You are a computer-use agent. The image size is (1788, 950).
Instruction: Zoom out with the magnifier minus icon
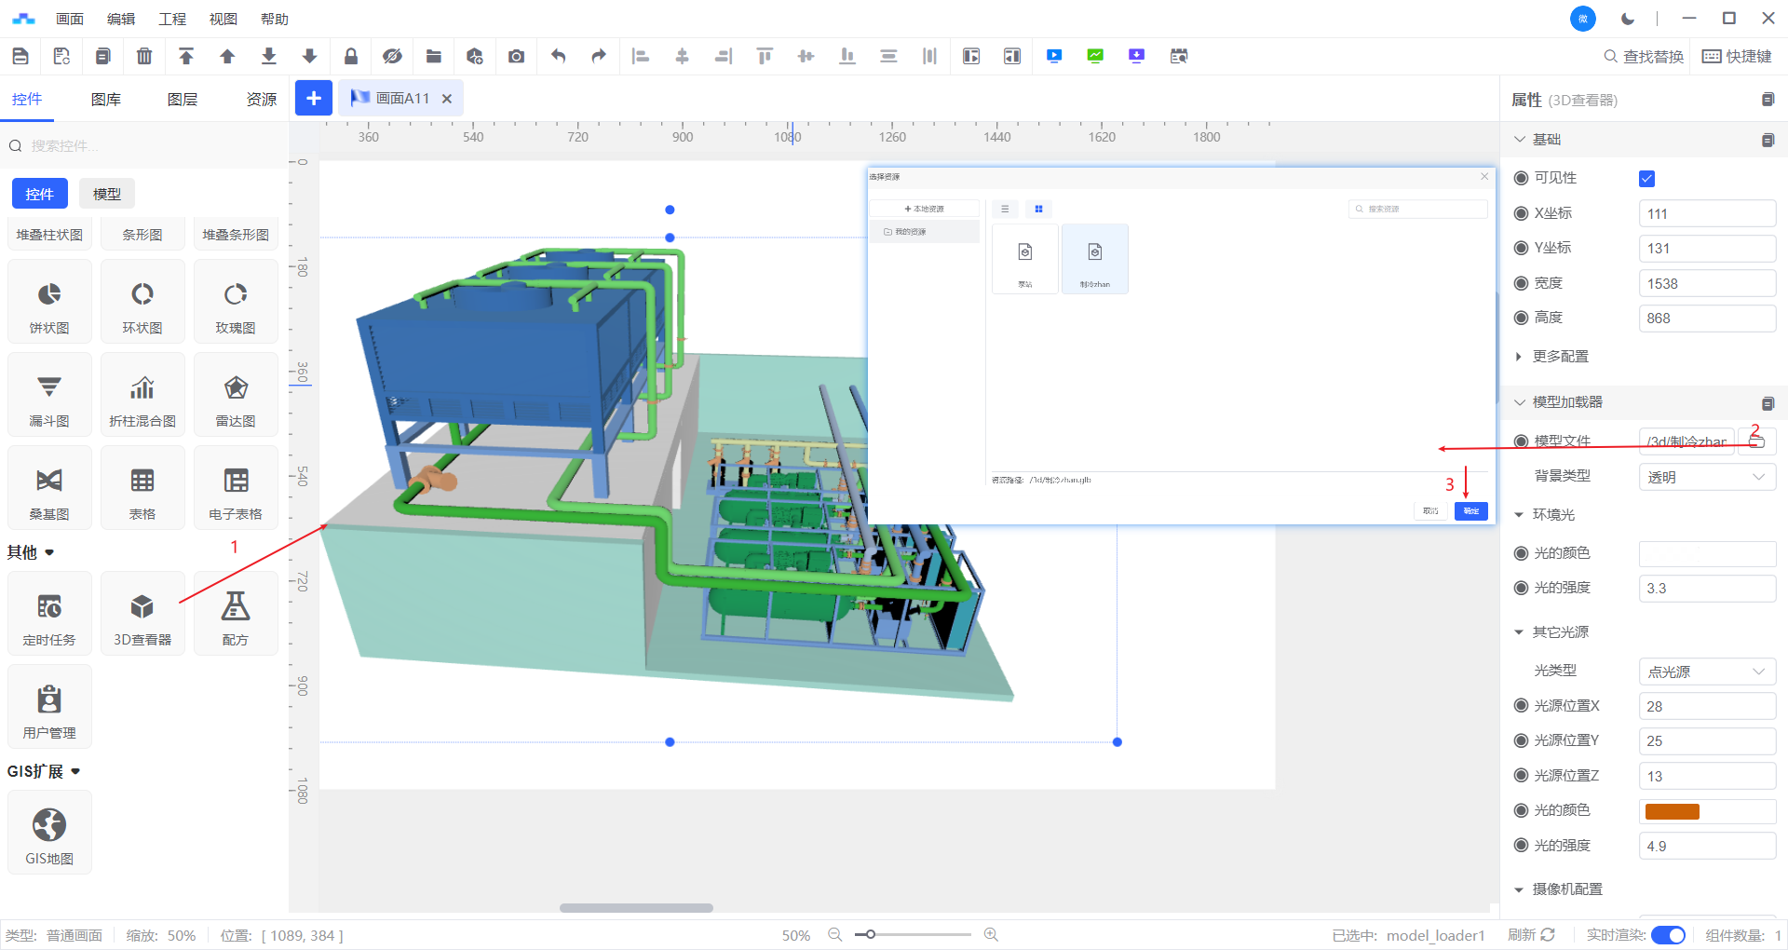pyautogui.click(x=835, y=934)
